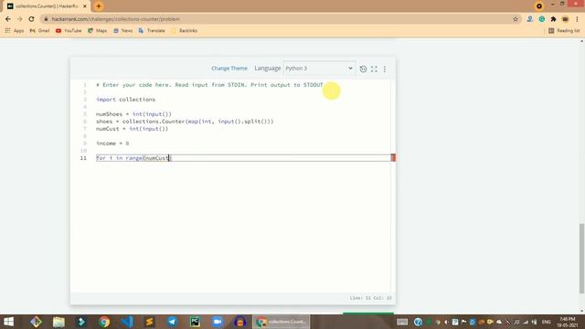
Task: Open the Reading list panel
Action: pyautogui.click(x=564, y=30)
